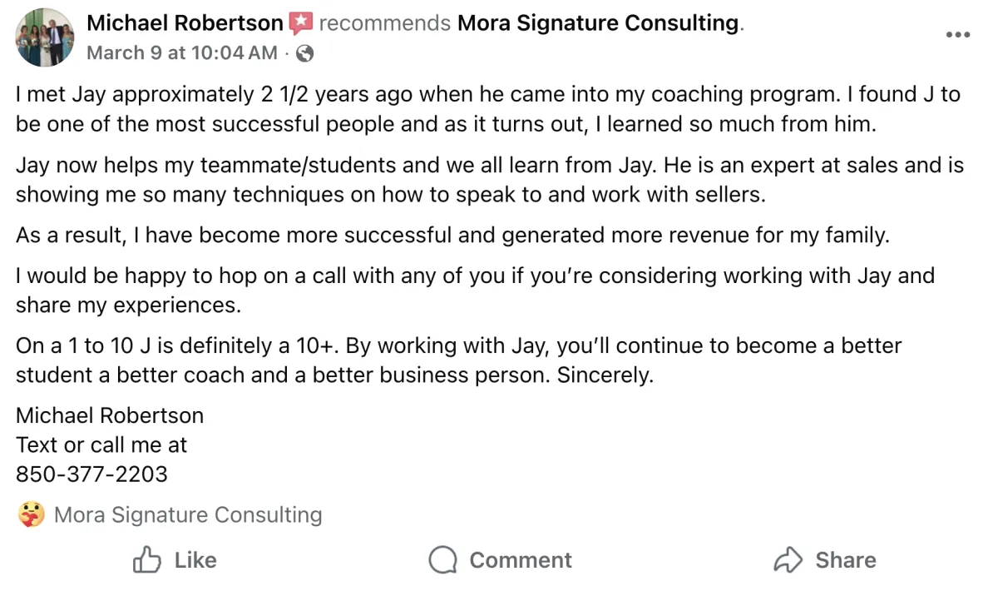Click the phone number 850-377-2203
The width and height of the screenshot is (998, 596).
click(91, 474)
